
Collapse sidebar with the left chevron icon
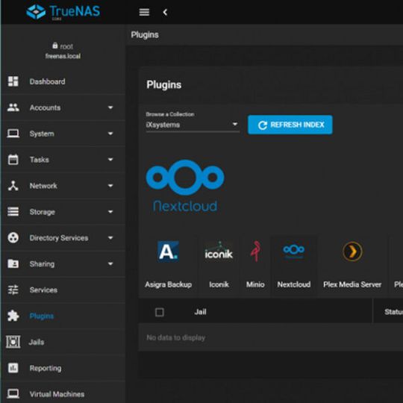165,12
